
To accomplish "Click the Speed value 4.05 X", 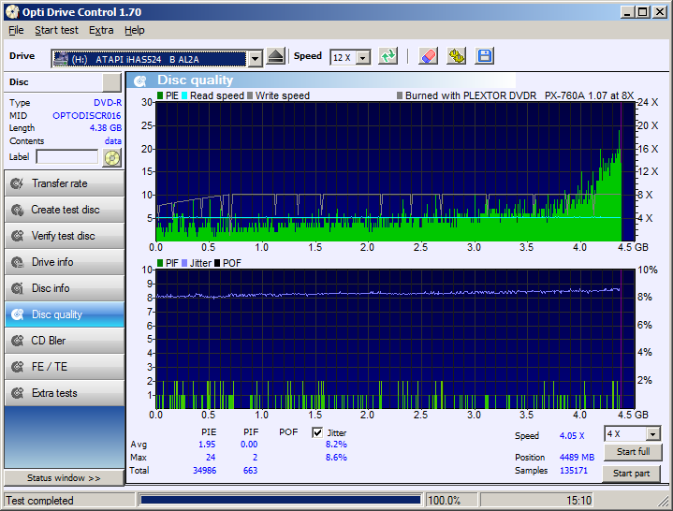I will click(x=572, y=436).
